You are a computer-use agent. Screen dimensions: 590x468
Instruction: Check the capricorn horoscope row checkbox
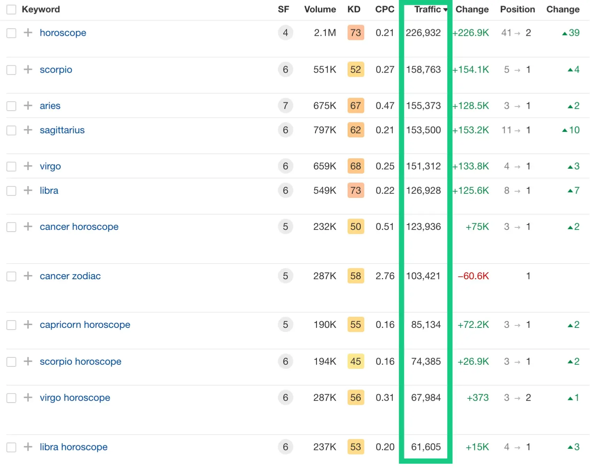coord(11,325)
